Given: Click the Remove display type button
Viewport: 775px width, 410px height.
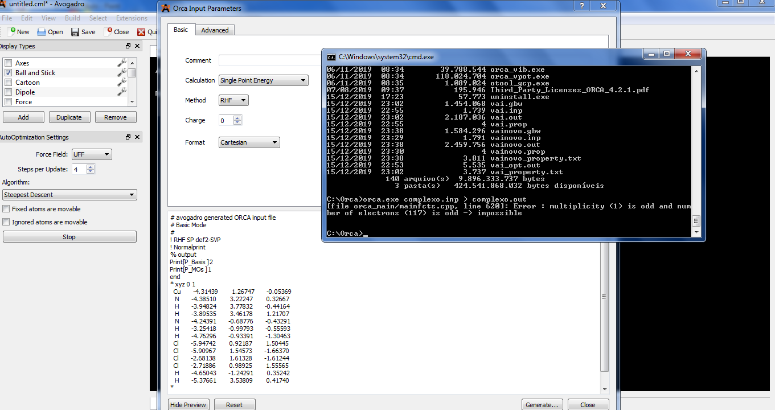Looking at the screenshot, I should pos(116,117).
